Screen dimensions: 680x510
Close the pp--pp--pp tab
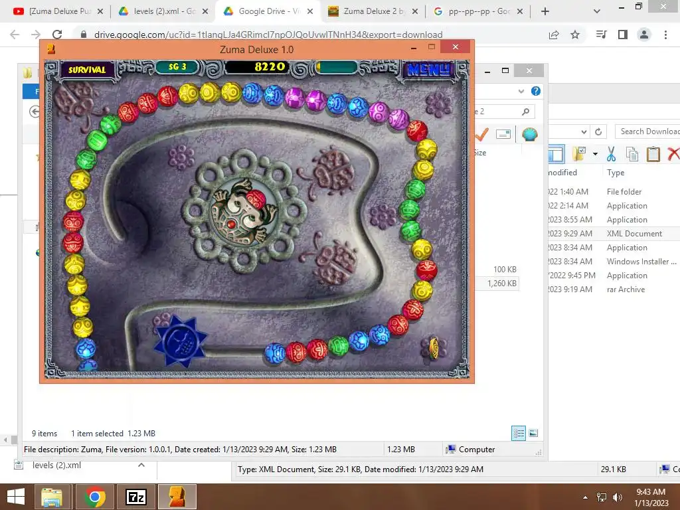click(x=520, y=11)
